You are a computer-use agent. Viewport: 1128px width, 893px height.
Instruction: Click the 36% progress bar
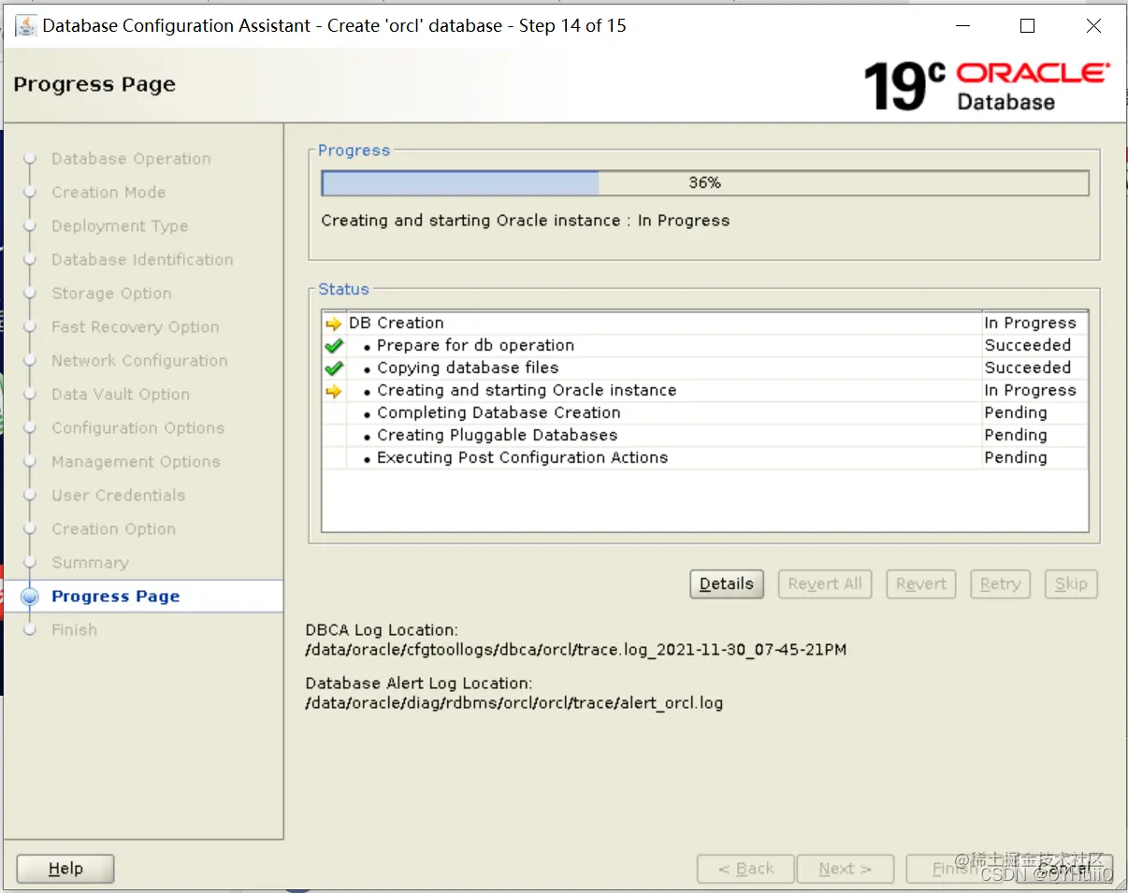[x=705, y=183]
